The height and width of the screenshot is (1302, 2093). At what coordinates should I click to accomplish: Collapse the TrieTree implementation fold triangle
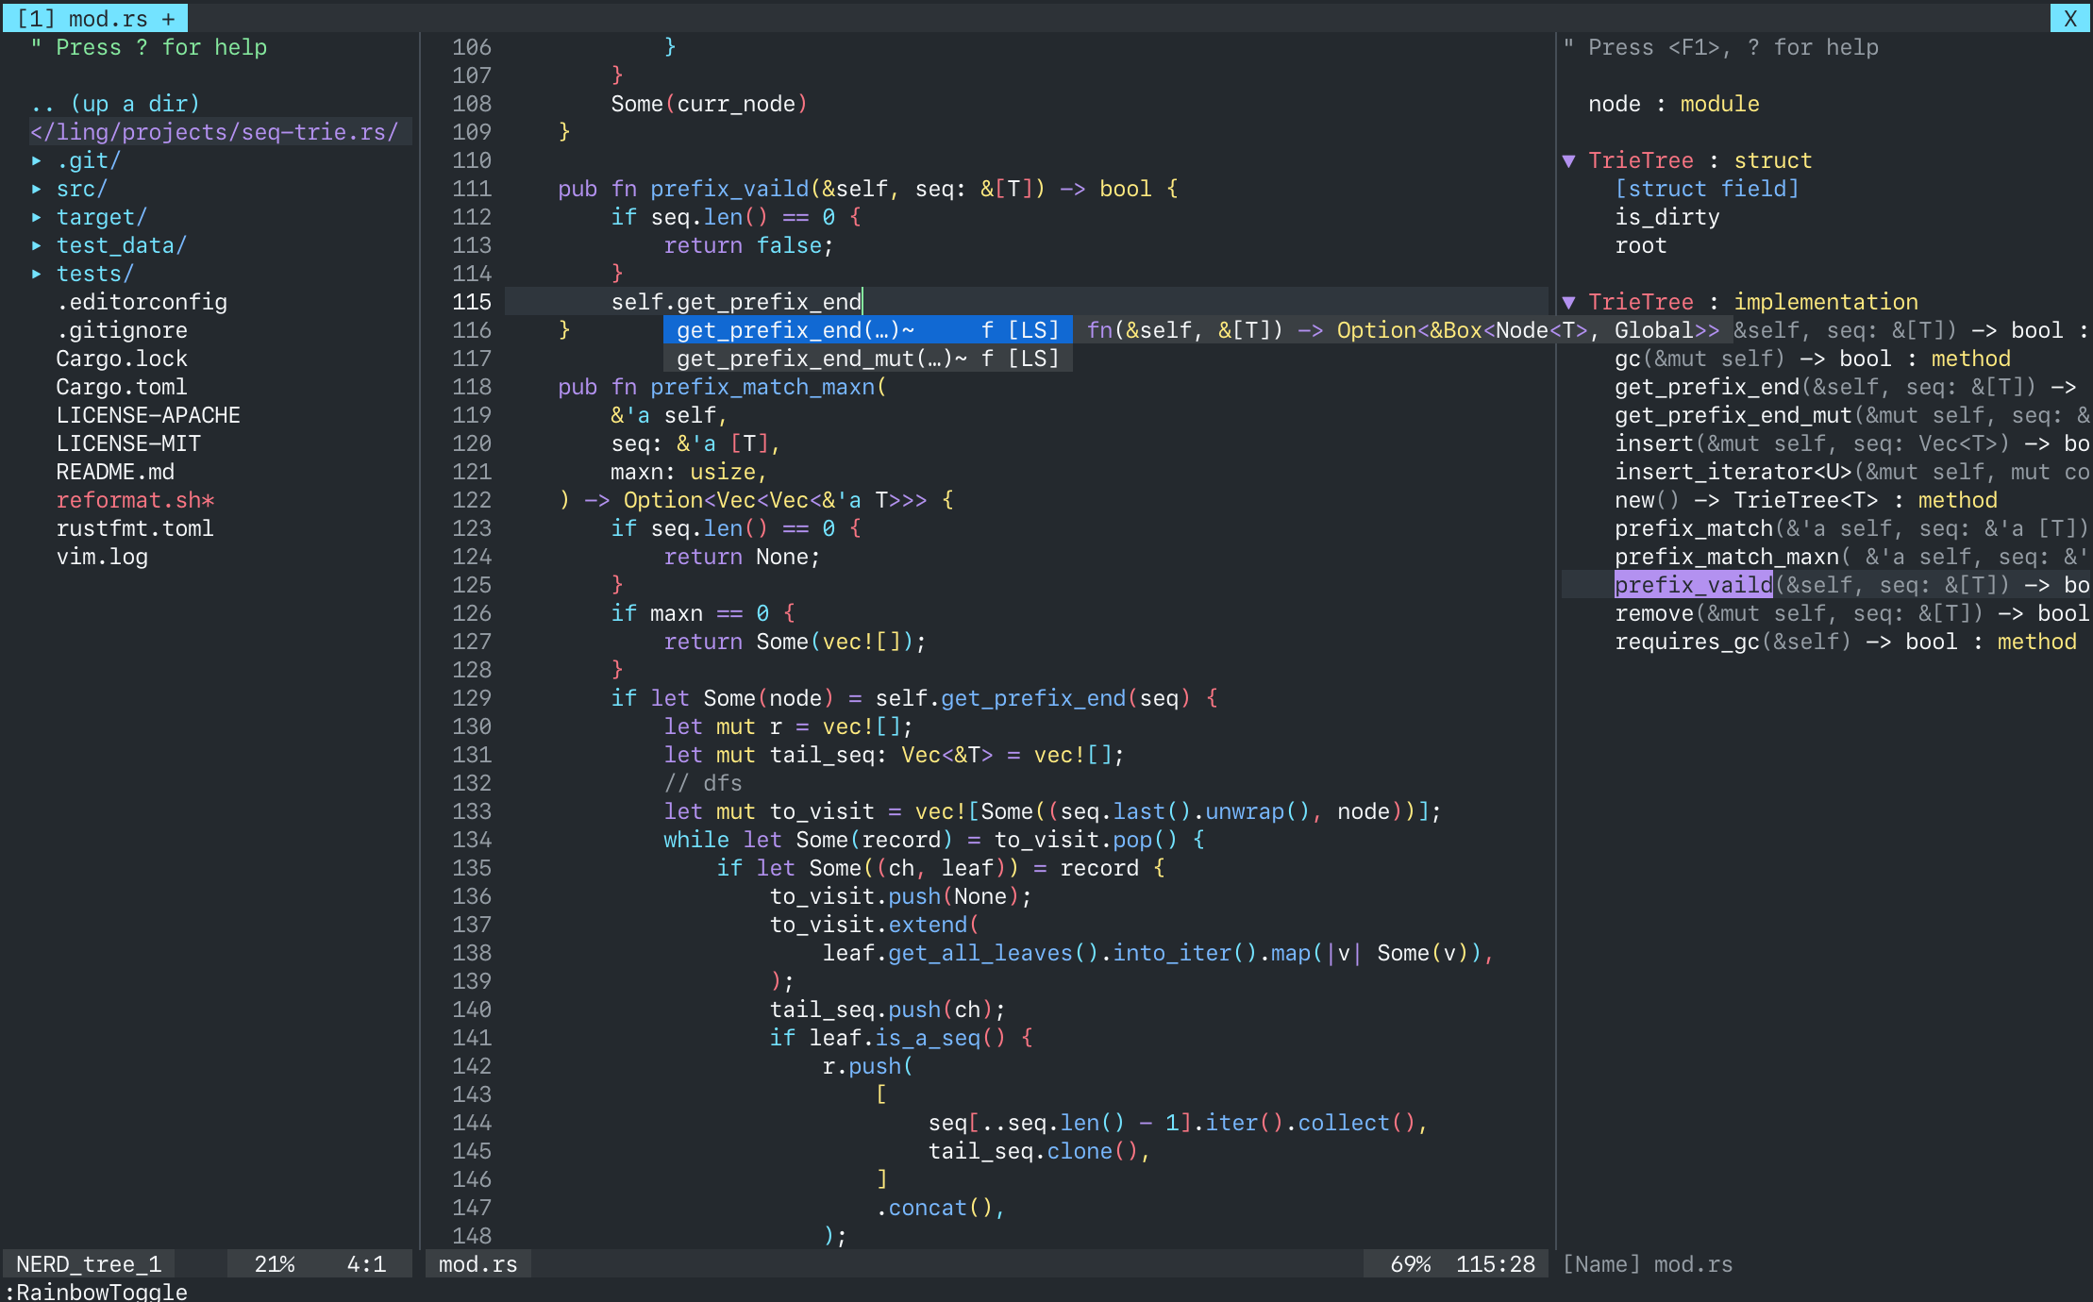click(x=1568, y=302)
